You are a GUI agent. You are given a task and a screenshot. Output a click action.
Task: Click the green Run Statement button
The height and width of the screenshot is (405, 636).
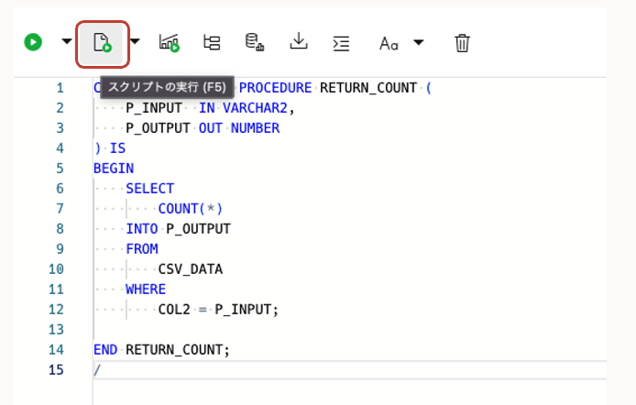pos(33,42)
